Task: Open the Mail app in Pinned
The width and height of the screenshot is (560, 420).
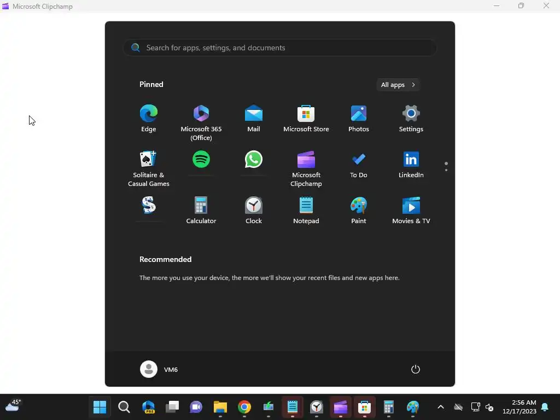Action: coord(254,119)
